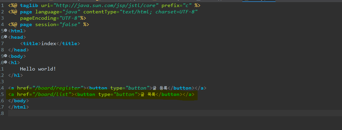
Task: Click the word taglib on line 1
Action: click(x=29, y=5)
